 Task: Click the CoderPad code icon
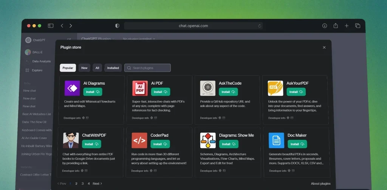139,141
